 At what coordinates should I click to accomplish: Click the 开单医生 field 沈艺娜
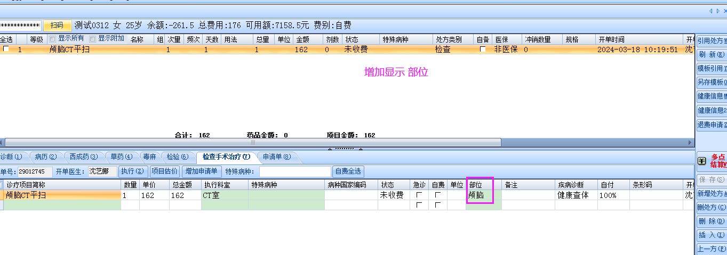(x=102, y=171)
